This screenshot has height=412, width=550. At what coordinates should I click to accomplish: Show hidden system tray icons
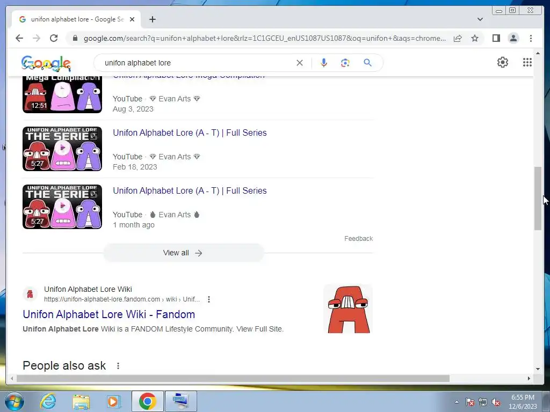(x=457, y=402)
